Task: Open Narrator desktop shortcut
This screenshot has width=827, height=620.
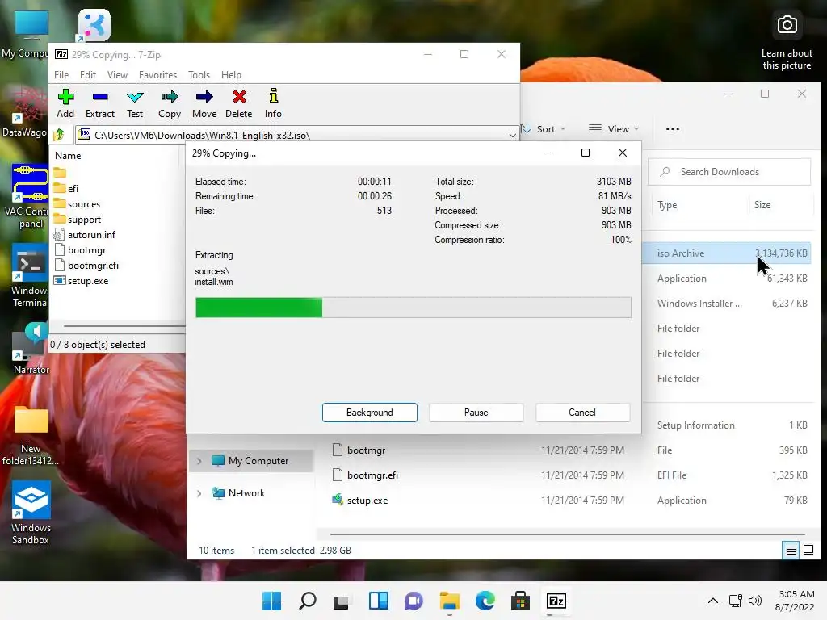Action: [30, 349]
